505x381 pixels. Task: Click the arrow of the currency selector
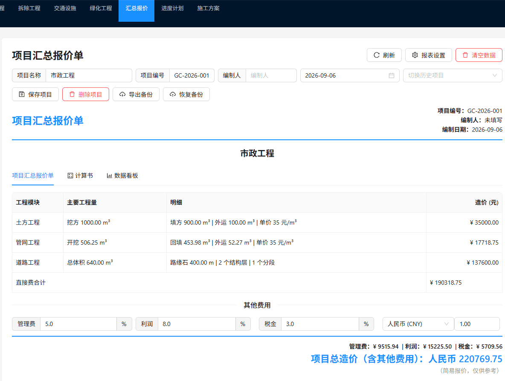pos(447,324)
